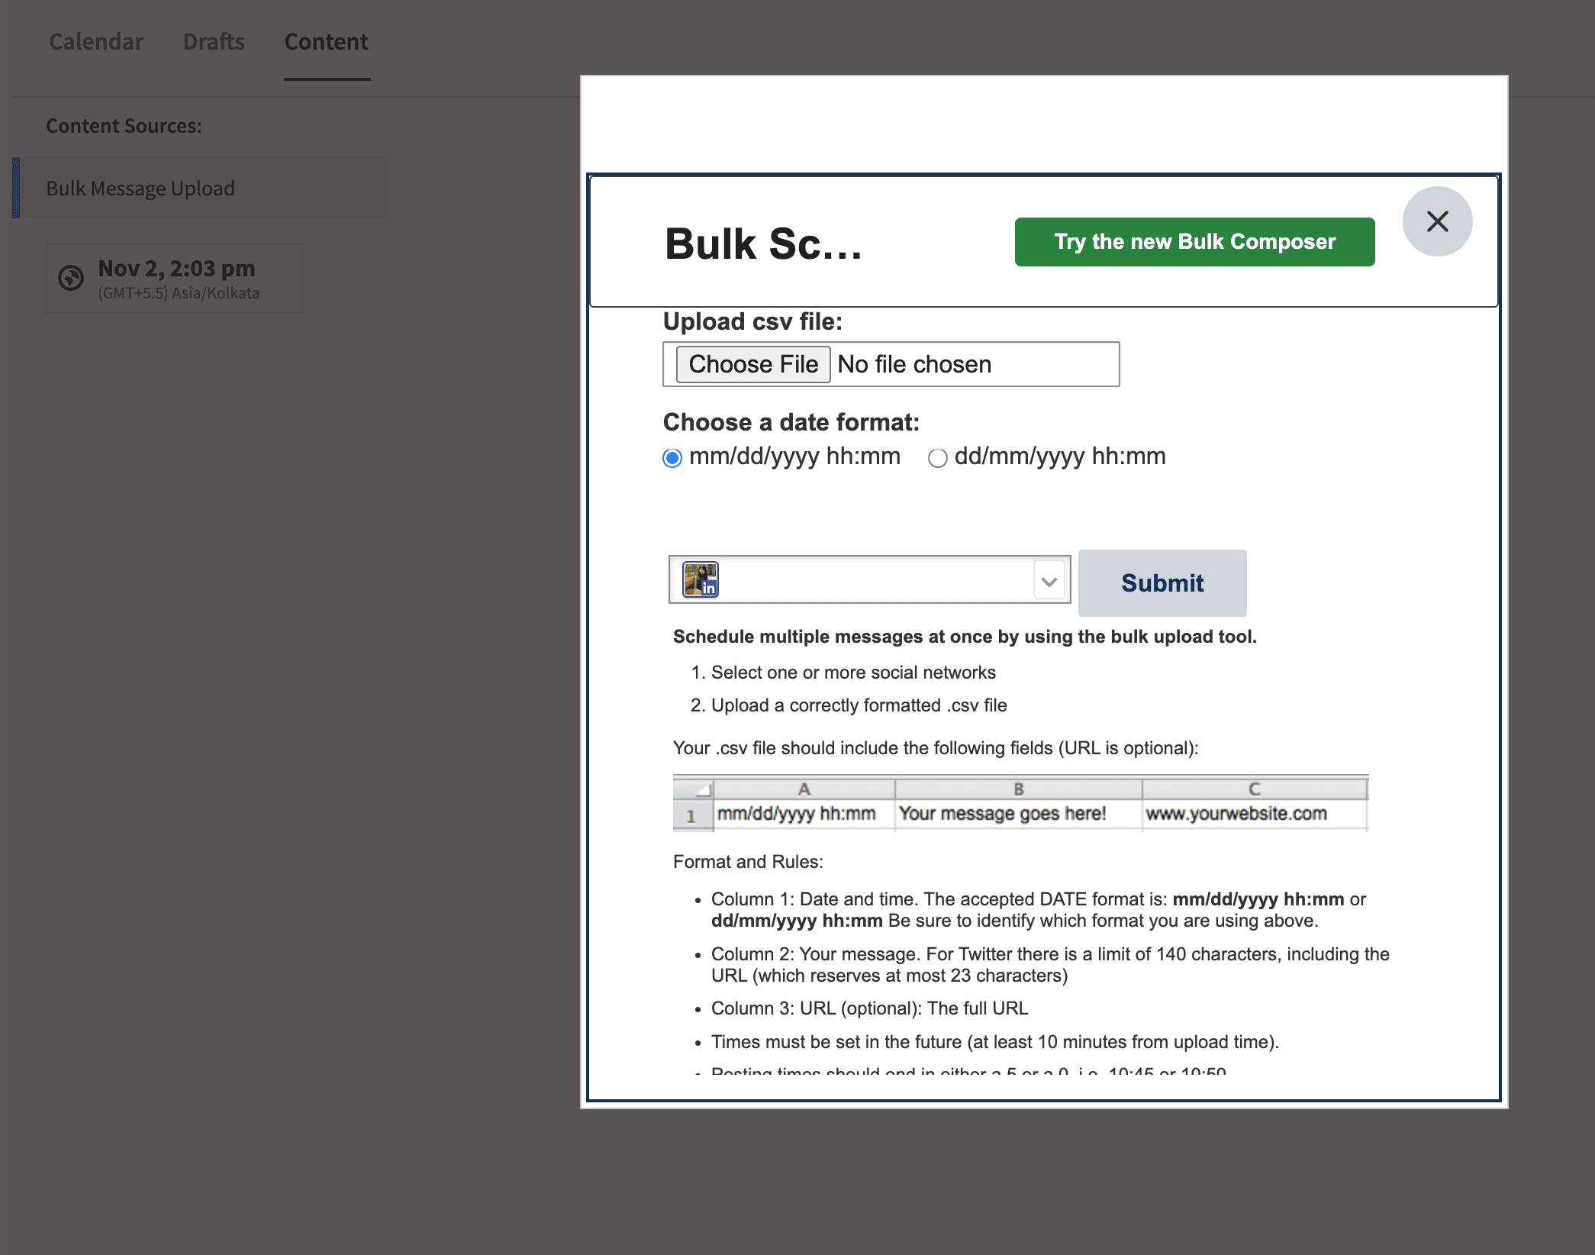Click the Bulk Sc... dialog heading
The width and height of the screenshot is (1595, 1255).
763,244
